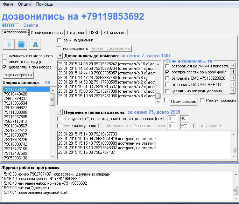Select number 79818440428 in the dial queue
This screenshot has height=204, width=239.
(x=15, y=94)
